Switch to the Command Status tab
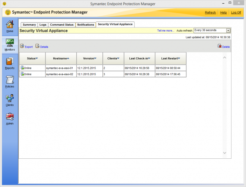 [x=62, y=25]
